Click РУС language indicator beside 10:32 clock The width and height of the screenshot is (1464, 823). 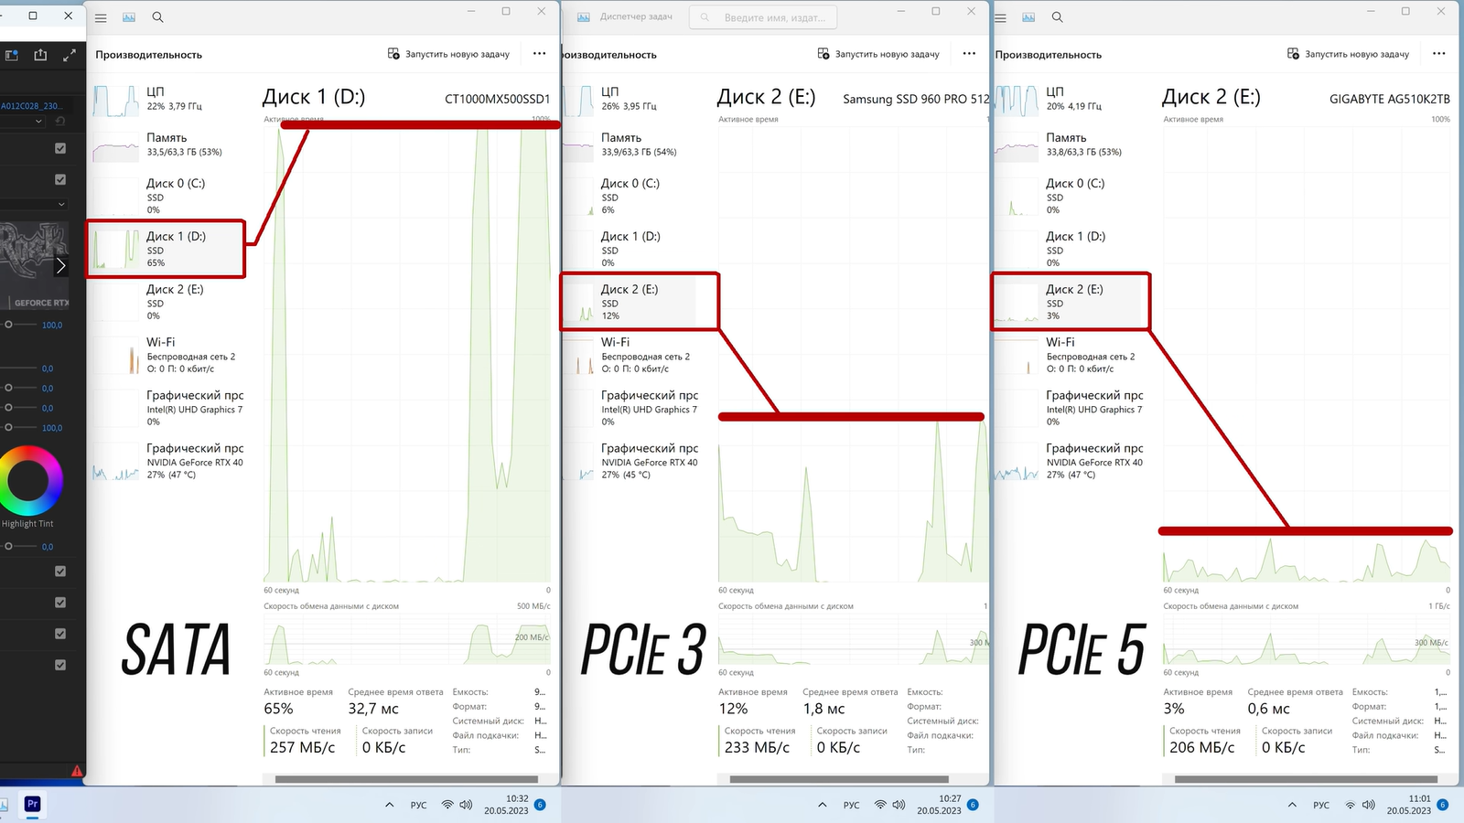click(x=418, y=805)
